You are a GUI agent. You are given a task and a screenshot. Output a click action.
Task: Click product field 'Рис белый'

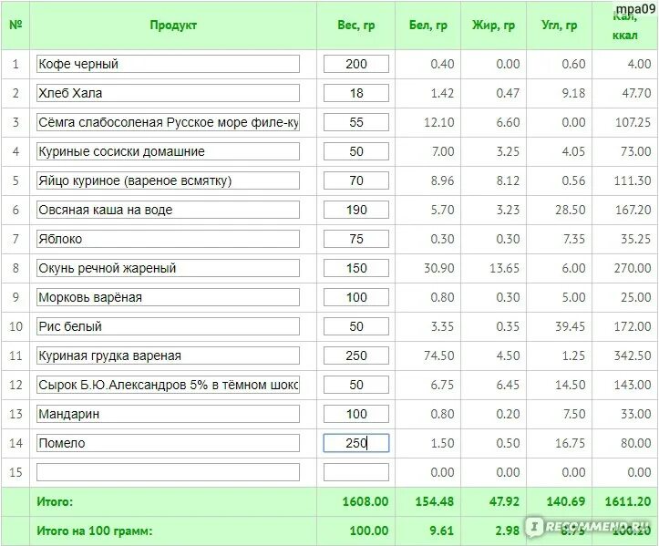click(x=168, y=326)
